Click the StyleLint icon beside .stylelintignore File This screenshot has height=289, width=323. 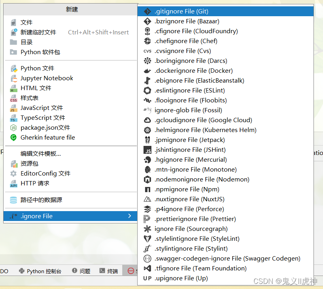[x=147, y=239]
